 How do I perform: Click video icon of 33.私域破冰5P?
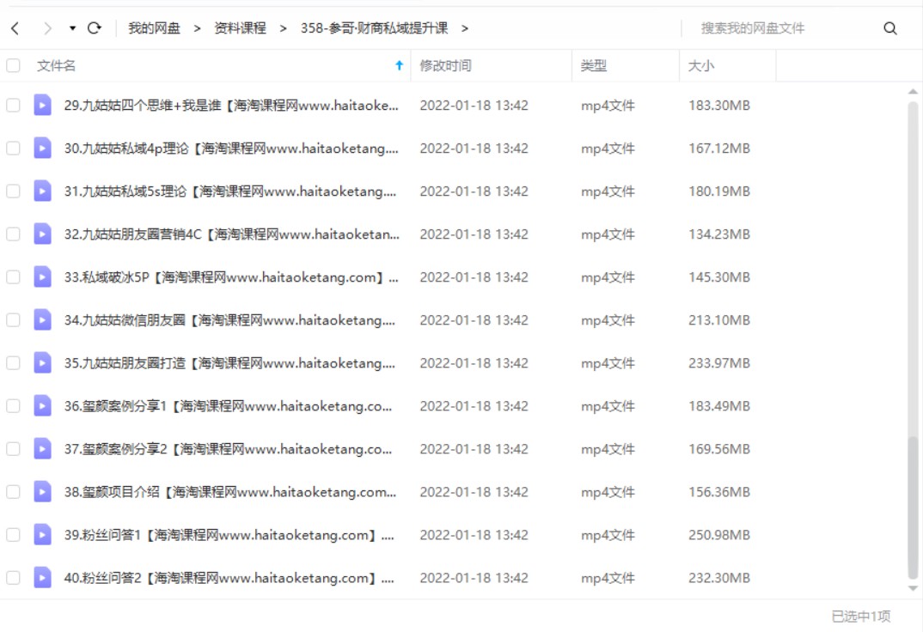pyautogui.click(x=42, y=276)
